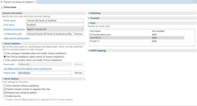Click the Configuration path text field
This screenshot has width=197, height=106.
pos(50,34)
